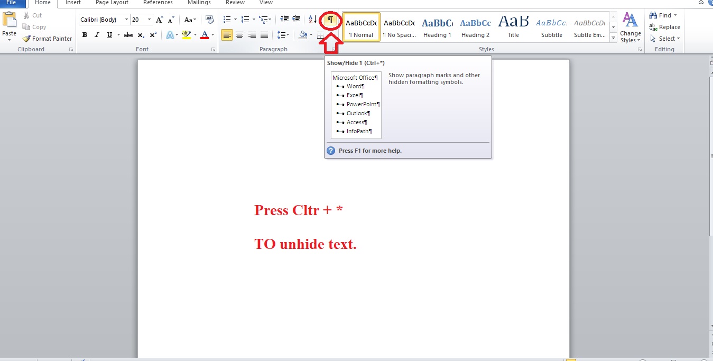The image size is (713, 361).
Task: Toggle italic formatting
Action: pos(96,35)
